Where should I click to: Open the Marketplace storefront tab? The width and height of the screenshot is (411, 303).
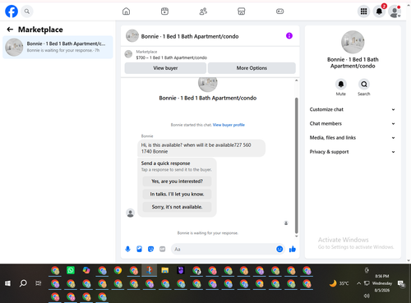click(242, 11)
